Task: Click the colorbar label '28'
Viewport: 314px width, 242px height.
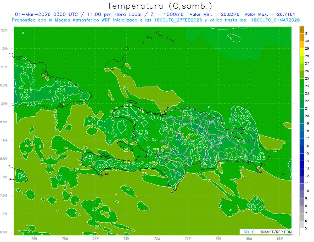Action: click(x=307, y=56)
